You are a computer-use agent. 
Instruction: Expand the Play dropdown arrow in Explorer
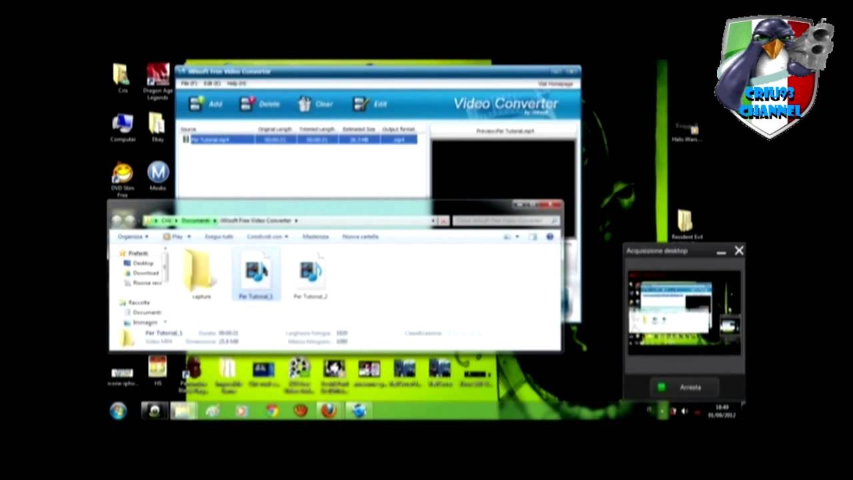pos(189,237)
